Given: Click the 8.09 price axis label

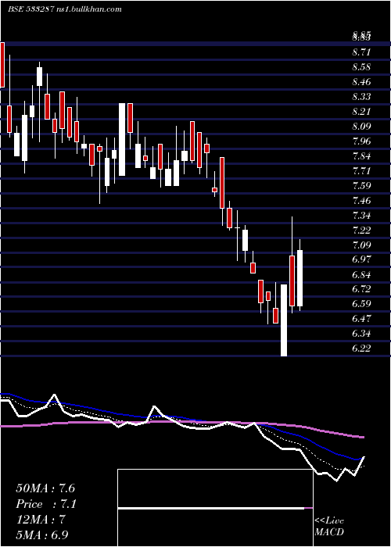Looking at the screenshot, I should 361,127.
